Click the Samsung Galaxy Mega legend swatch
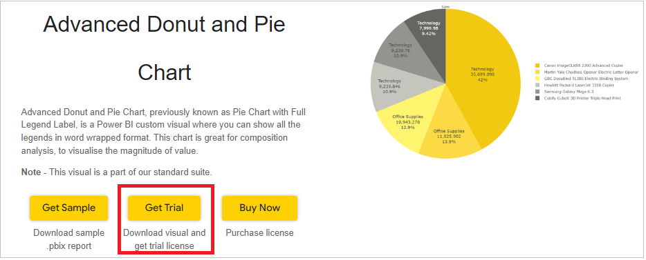The image size is (646, 260). click(537, 92)
